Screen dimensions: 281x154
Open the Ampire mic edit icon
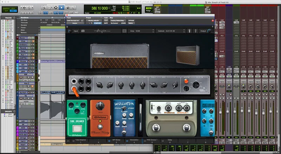(189, 31)
